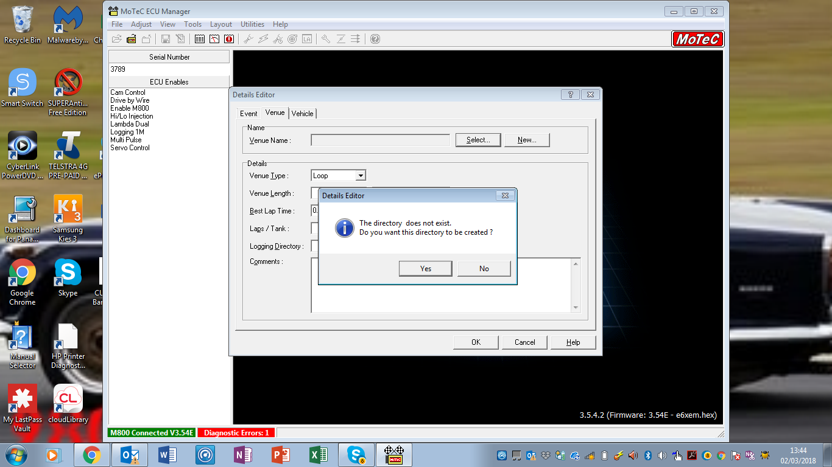This screenshot has width=832, height=467.
Task: Click the question mark help toolbar icon
Action: click(x=375, y=39)
